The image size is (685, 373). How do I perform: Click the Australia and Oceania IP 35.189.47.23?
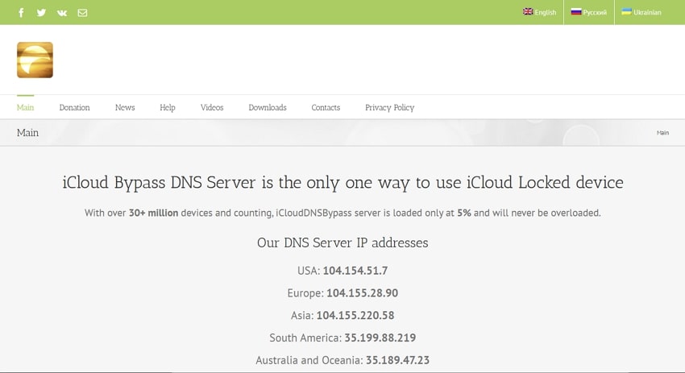pos(397,360)
